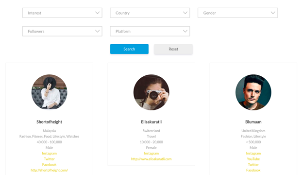Open Shortofheight's Instagram link
Viewport: 303px width, 175px height.
point(49,153)
